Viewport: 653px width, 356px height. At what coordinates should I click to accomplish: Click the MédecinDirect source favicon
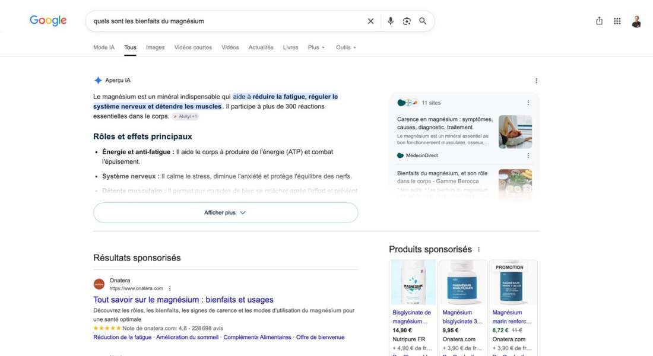click(400, 155)
